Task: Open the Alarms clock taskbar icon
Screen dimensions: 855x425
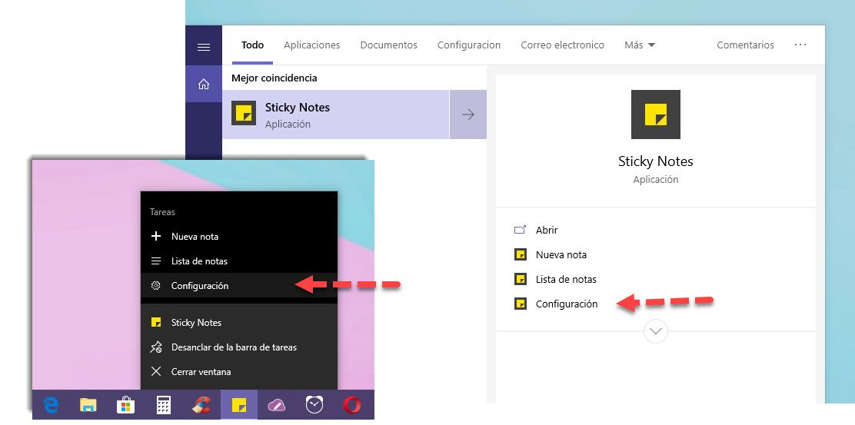Action: point(314,405)
